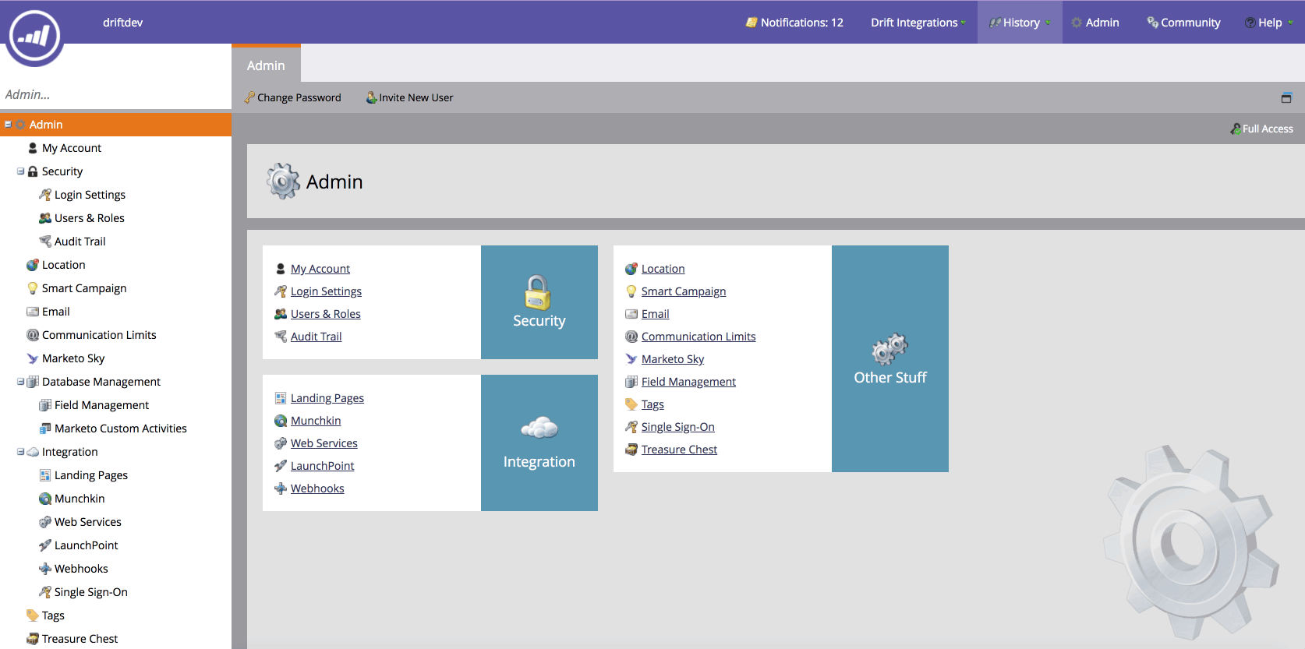This screenshot has width=1305, height=649.
Task: Click the Admin search input field
Action: tap(115, 94)
